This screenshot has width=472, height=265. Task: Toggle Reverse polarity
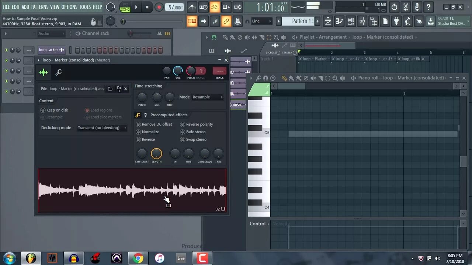(x=196, y=124)
